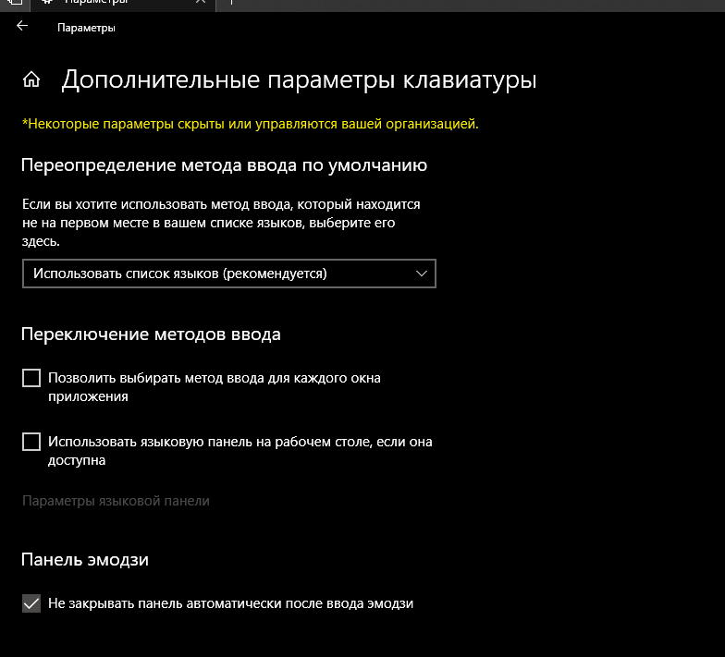Screen dimensions: 725x657
Task: Click 'Панель эмодзи' heading
Action: 85,560
